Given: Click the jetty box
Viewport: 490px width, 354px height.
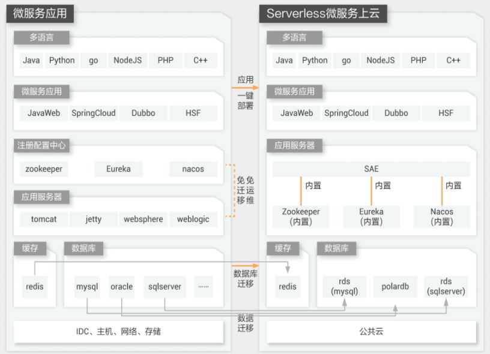Looking at the screenshot, I should point(94,219).
